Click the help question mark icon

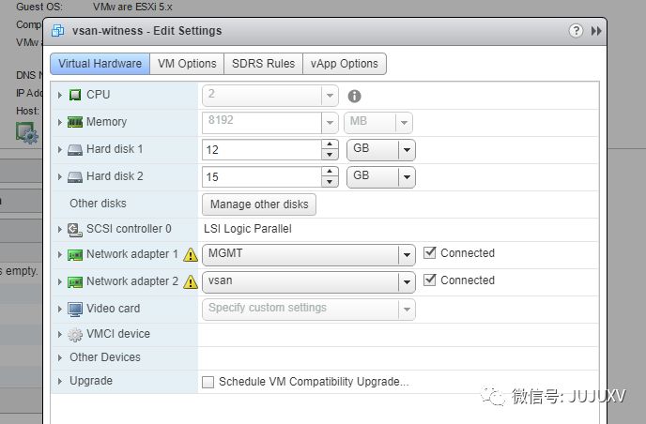[576, 31]
